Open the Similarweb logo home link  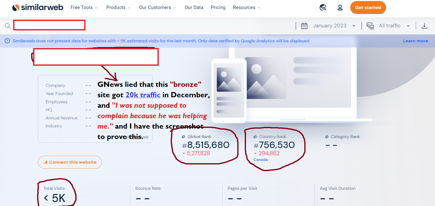(38, 8)
